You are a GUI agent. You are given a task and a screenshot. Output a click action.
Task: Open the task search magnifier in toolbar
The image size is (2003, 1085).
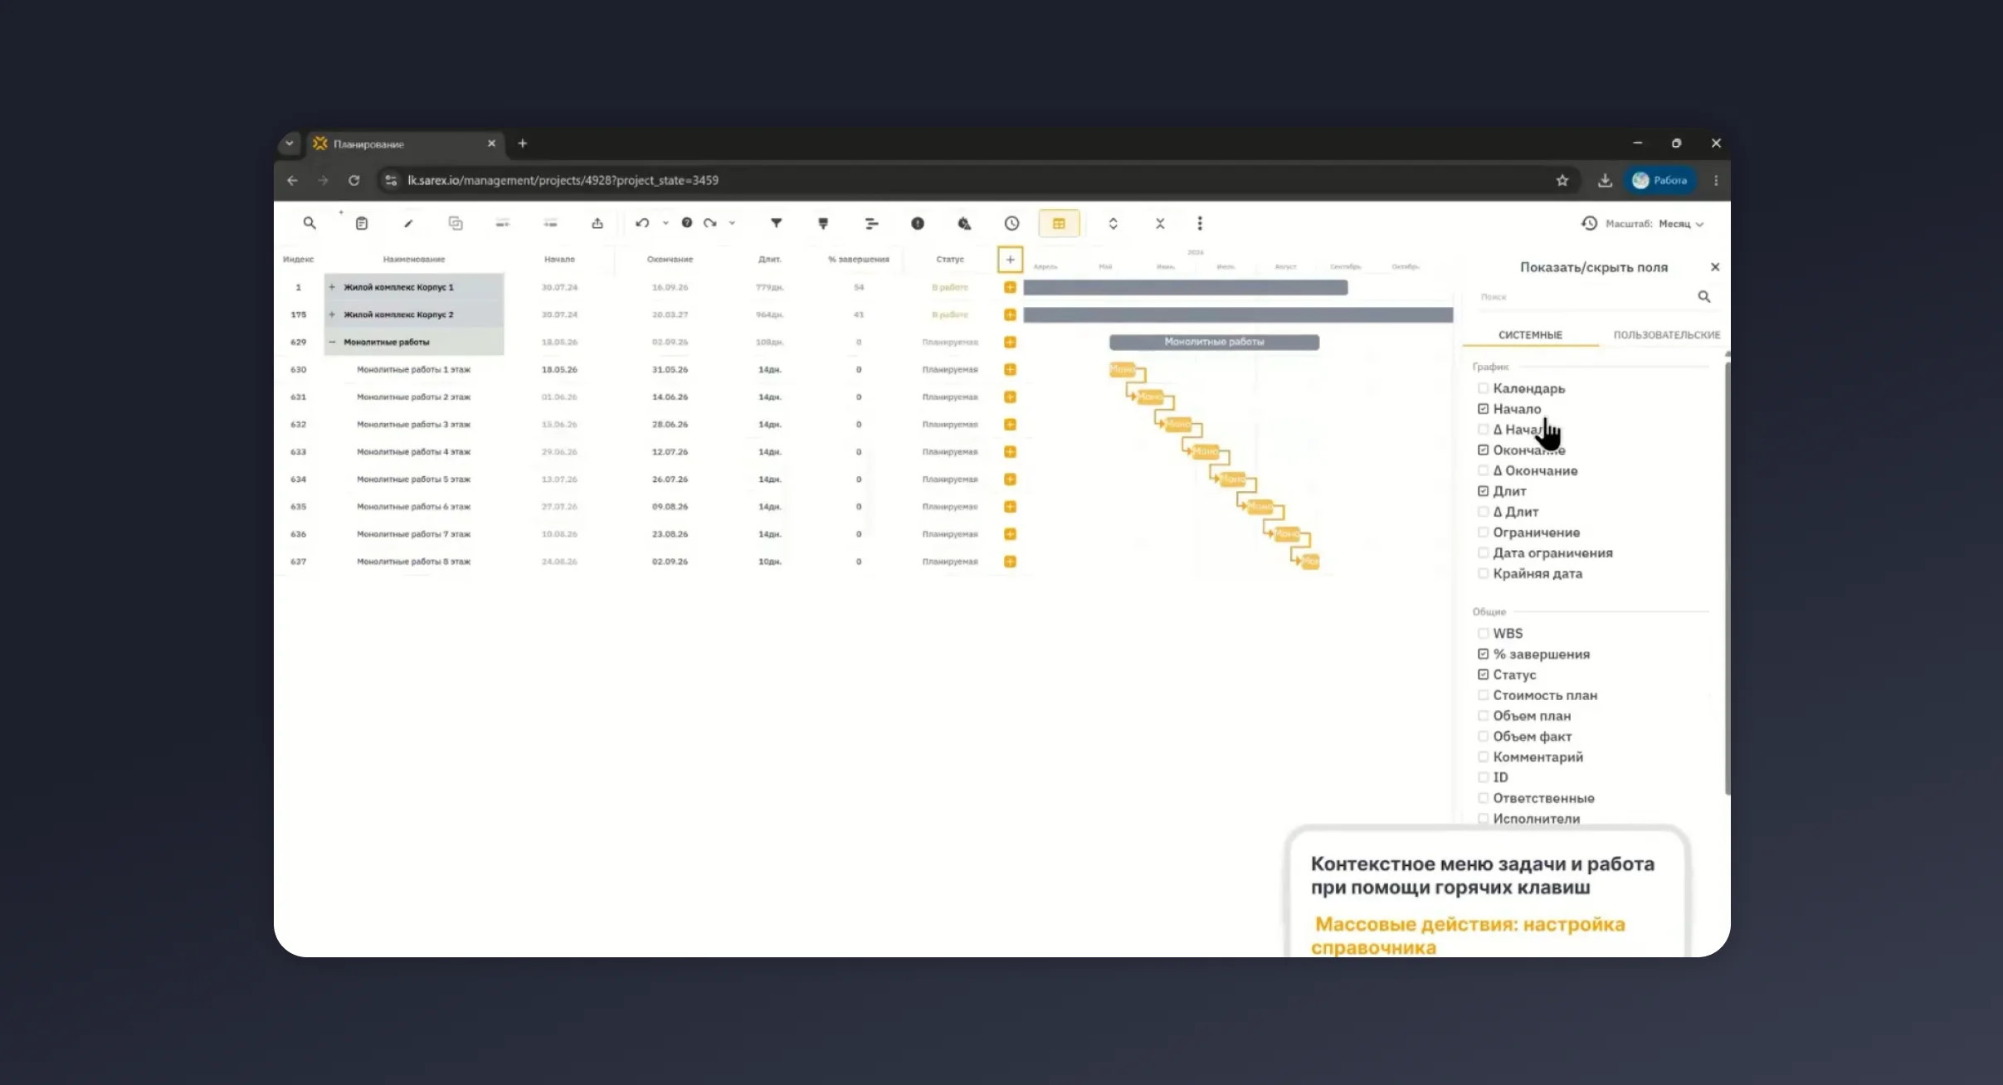pos(309,223)
